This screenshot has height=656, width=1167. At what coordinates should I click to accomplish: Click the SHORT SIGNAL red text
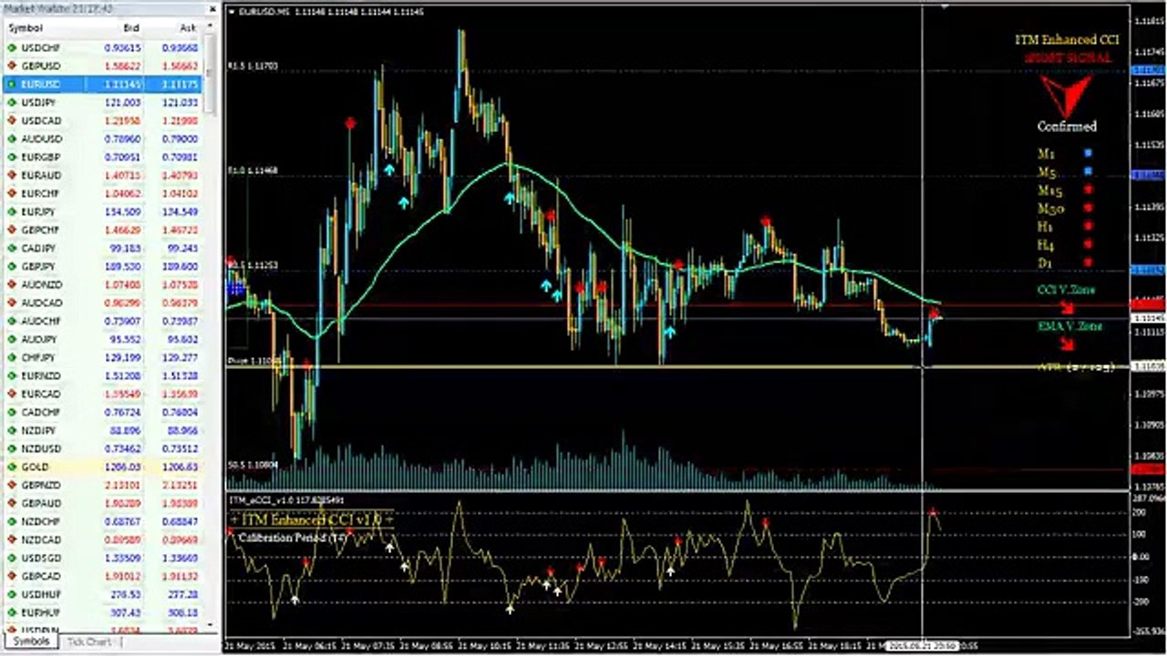(x=1067, y=57)
